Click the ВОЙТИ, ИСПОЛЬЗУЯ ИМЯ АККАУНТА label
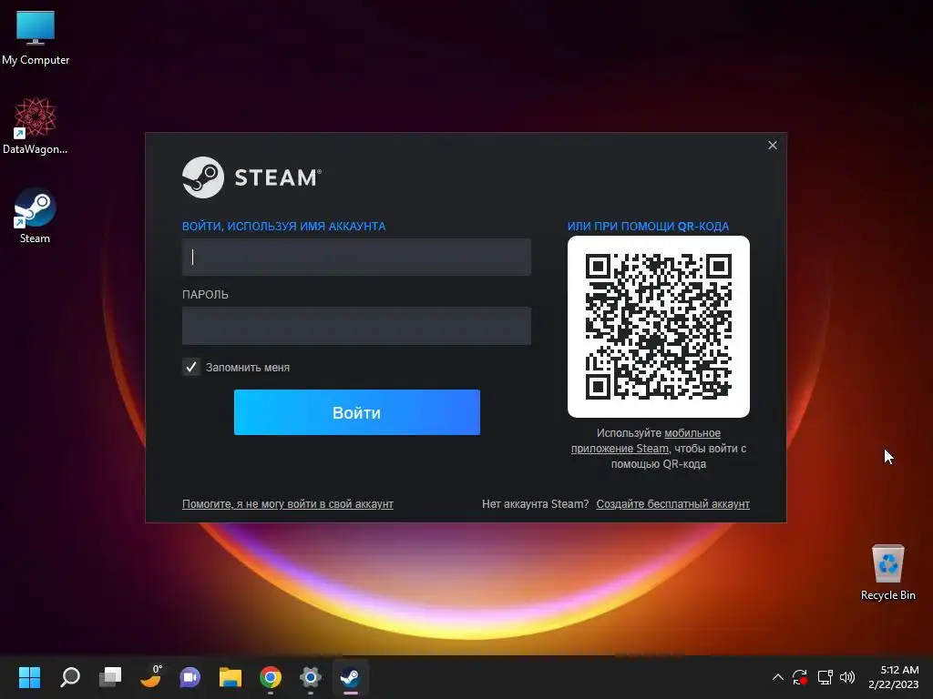 (x=284, y=227)
